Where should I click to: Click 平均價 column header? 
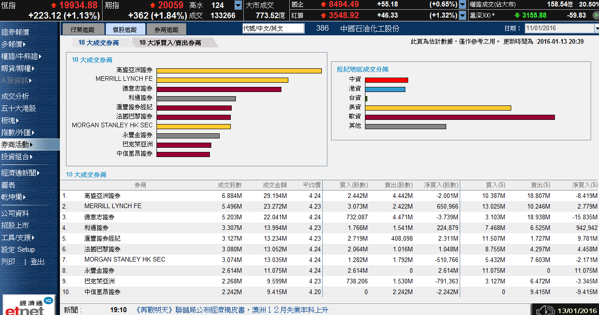pyautogui.click(x=312, y=185)
